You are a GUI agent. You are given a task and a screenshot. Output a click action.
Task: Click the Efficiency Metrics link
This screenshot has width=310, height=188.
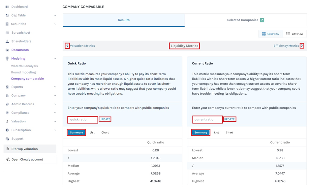286,46
